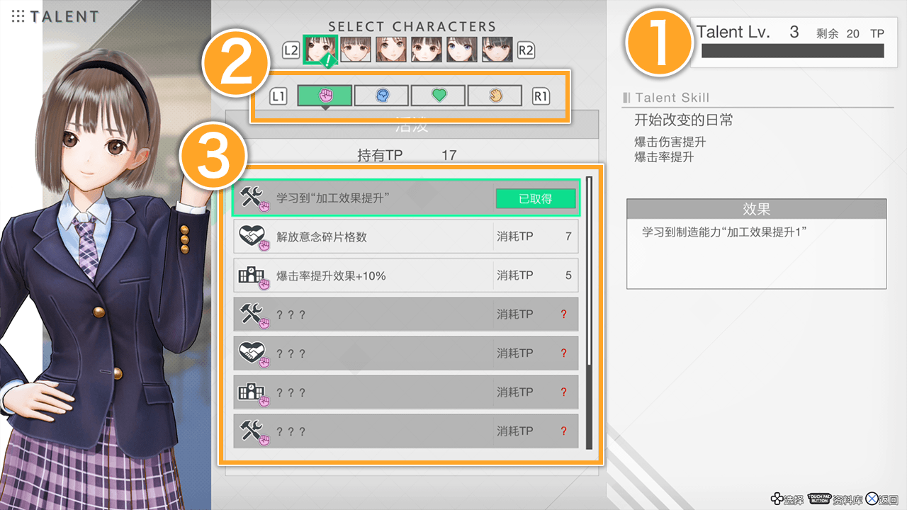Click the 已取得 acquired button

tap(535, 198)
